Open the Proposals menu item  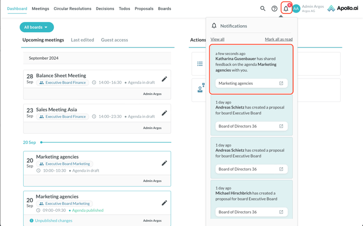[x=144, y=9]
